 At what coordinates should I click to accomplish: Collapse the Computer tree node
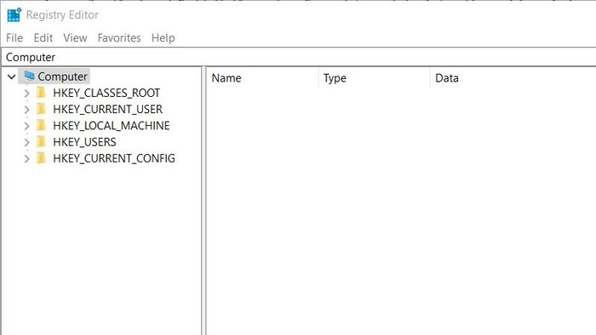click(x=11, y=77)
